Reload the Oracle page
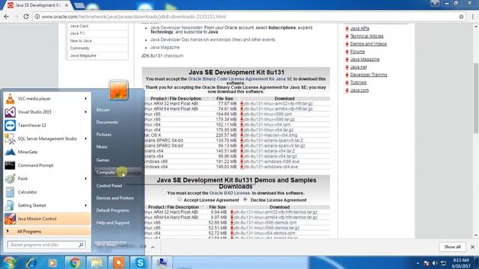 pos(26,16)
